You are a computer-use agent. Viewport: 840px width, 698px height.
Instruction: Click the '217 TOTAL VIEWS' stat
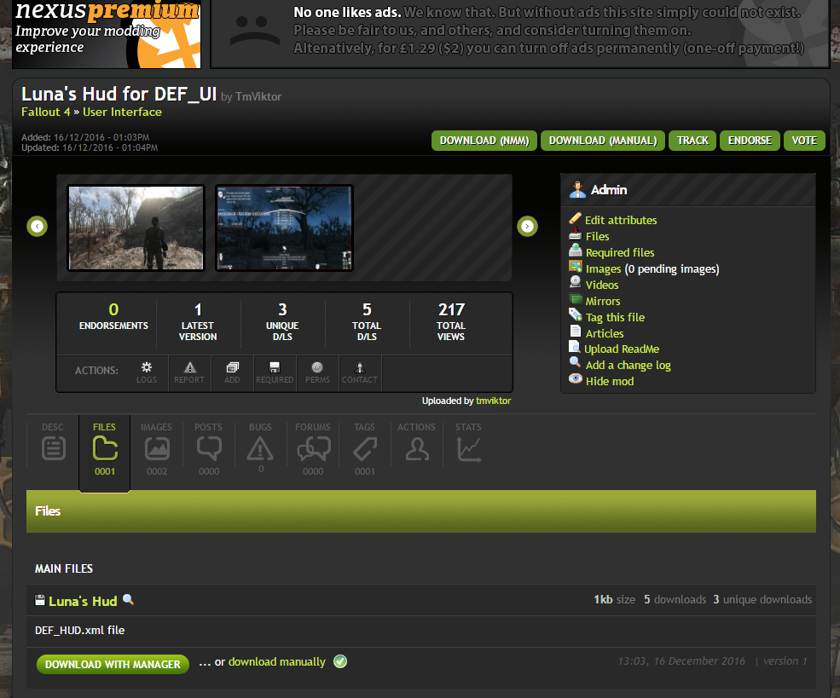click(451, 321)
